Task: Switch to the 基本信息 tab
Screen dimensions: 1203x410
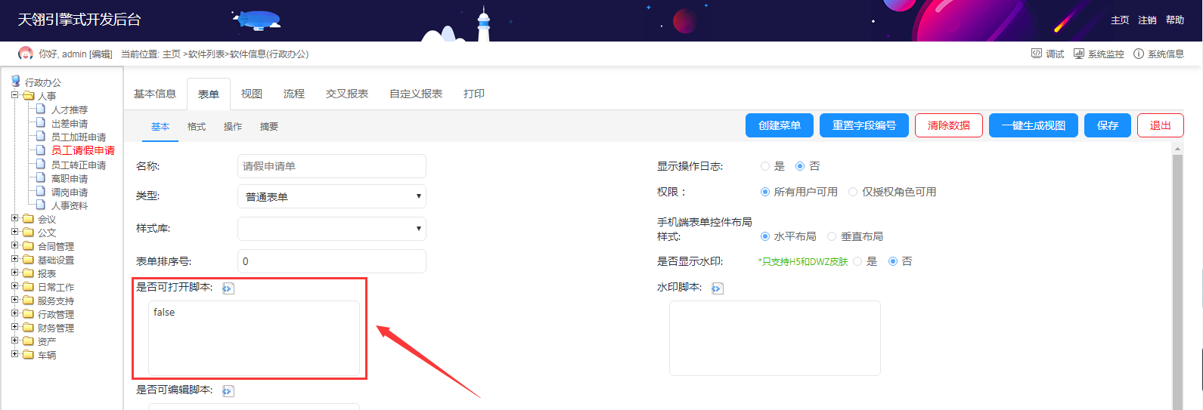Action: point(155,94)
